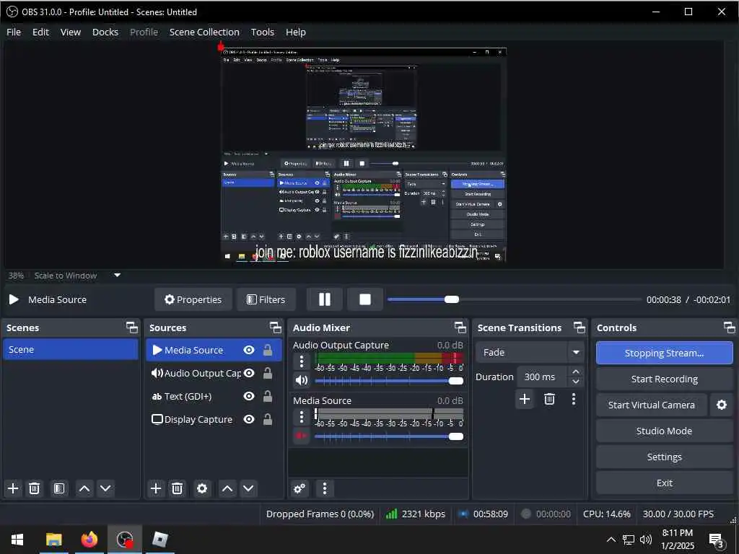Open Audio Output Capture options dots
739x554 pixels.
(302, 362)
